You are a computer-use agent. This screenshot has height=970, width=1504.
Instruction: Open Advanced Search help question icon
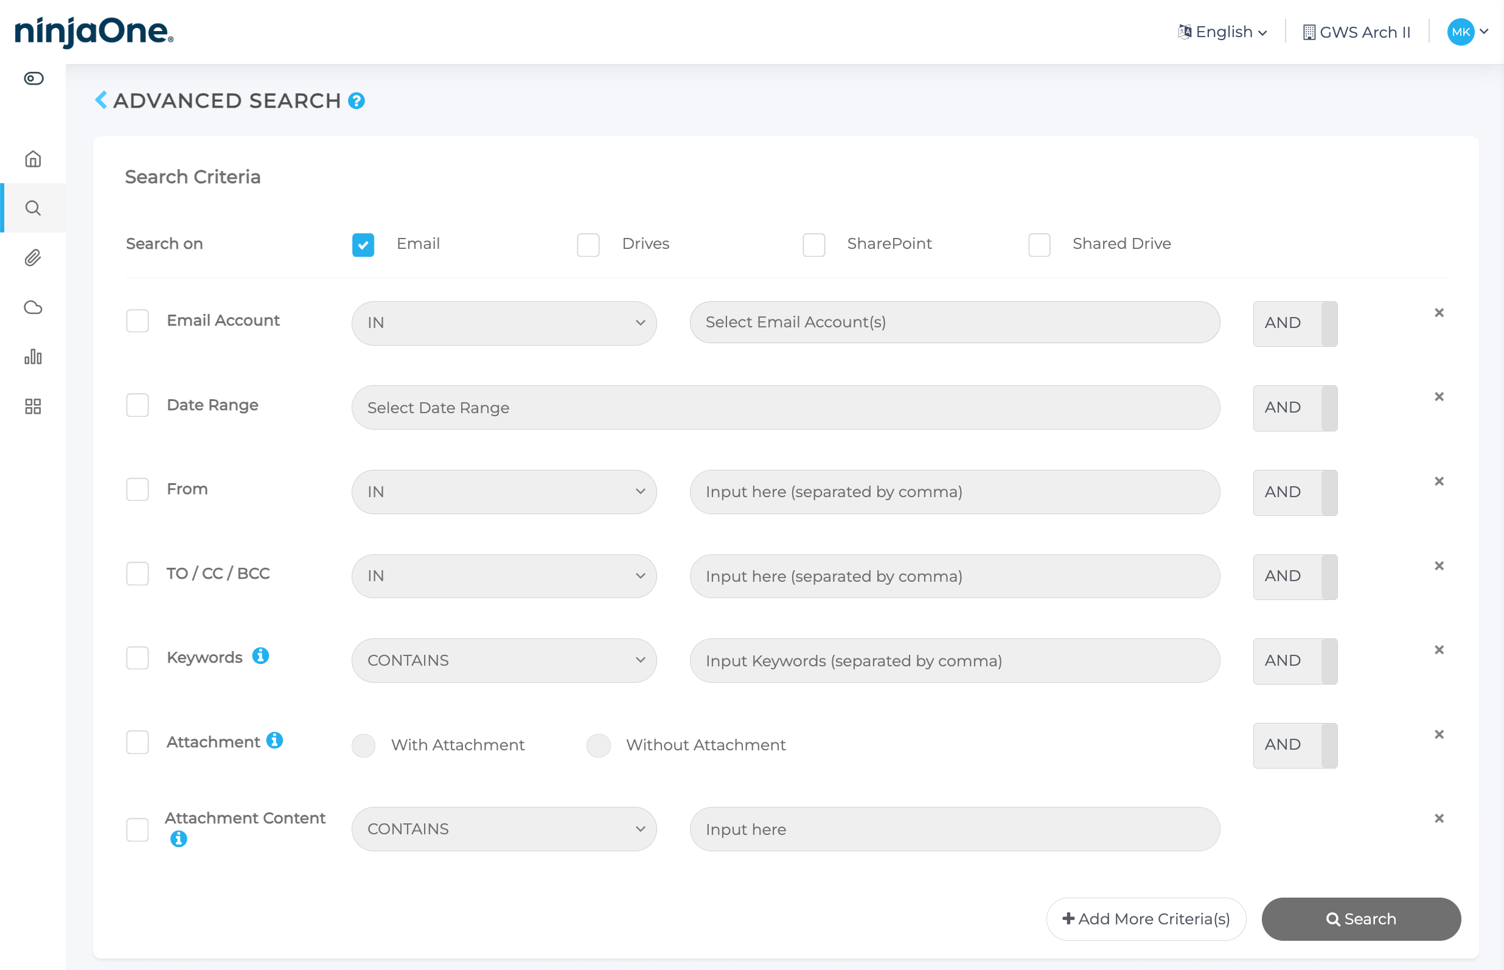[357, 101]
